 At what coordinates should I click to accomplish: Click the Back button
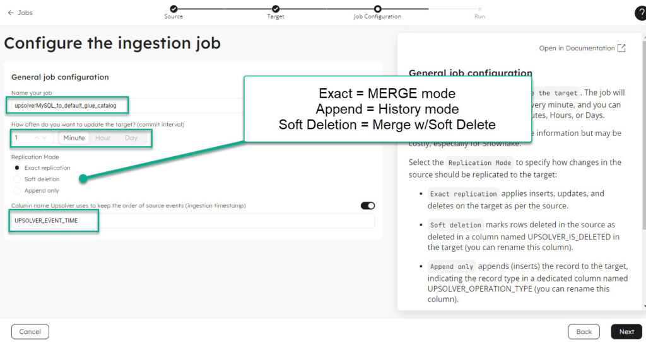tap(584, 332)
